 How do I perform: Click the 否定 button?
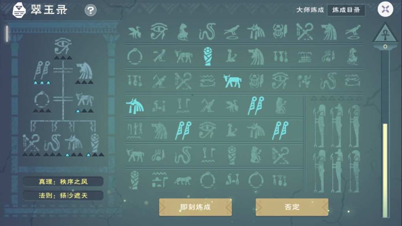[292, 207]
